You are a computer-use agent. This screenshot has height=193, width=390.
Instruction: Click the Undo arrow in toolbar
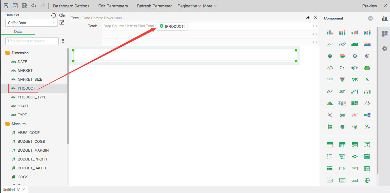tap(34, 6)
